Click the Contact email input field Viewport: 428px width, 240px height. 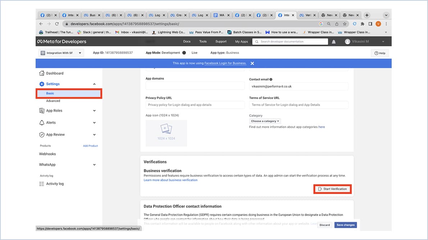coord(298,86)
